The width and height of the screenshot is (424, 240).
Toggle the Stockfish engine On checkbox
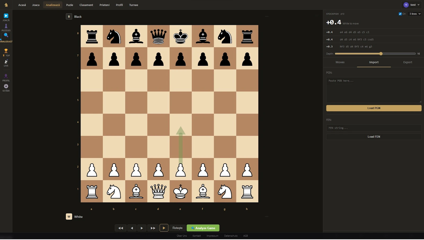[x=400, y=14]
